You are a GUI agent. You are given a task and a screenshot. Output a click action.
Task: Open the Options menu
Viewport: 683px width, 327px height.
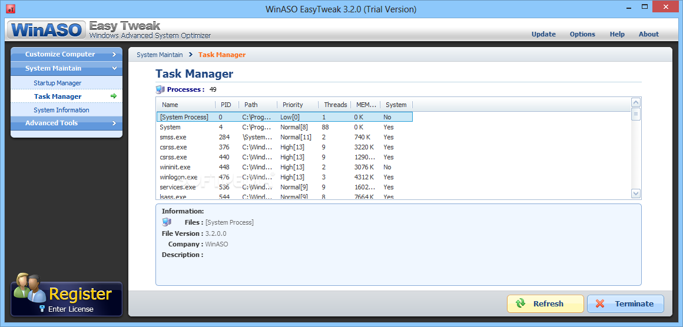point(582,34)
